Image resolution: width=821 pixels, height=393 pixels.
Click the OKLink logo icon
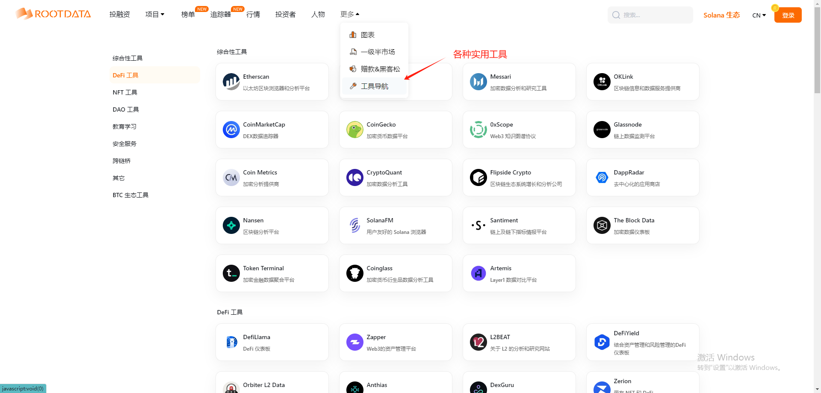coord(602,82)
